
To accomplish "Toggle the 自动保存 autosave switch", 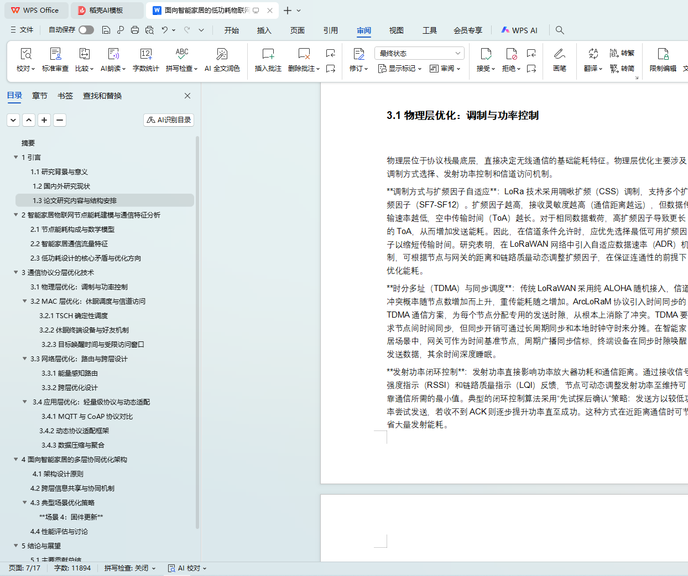I will point(86,30).
